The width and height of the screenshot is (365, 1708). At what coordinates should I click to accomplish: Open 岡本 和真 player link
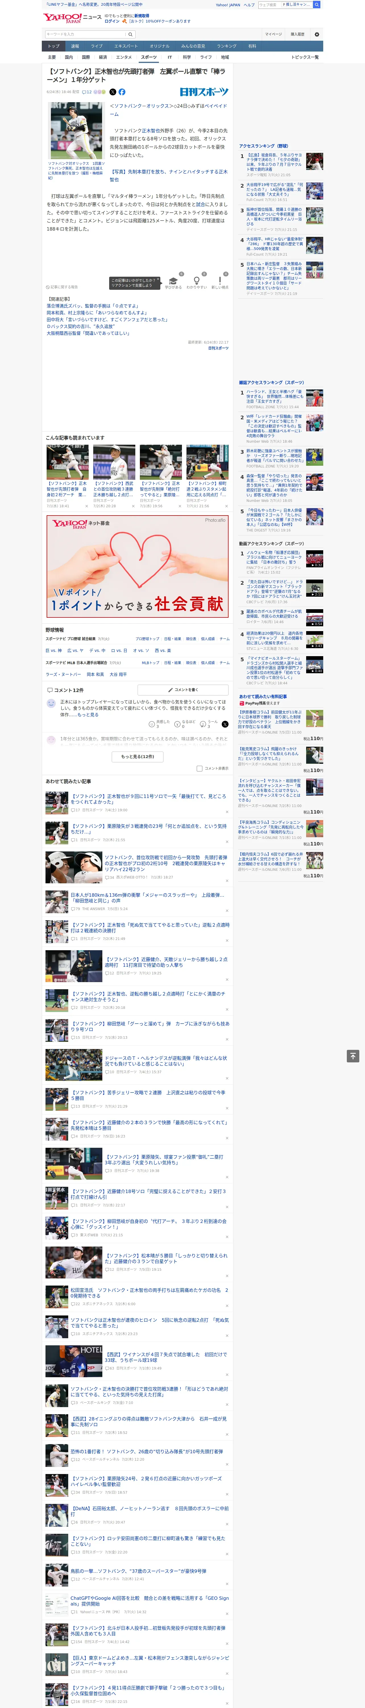pos(96,674)
